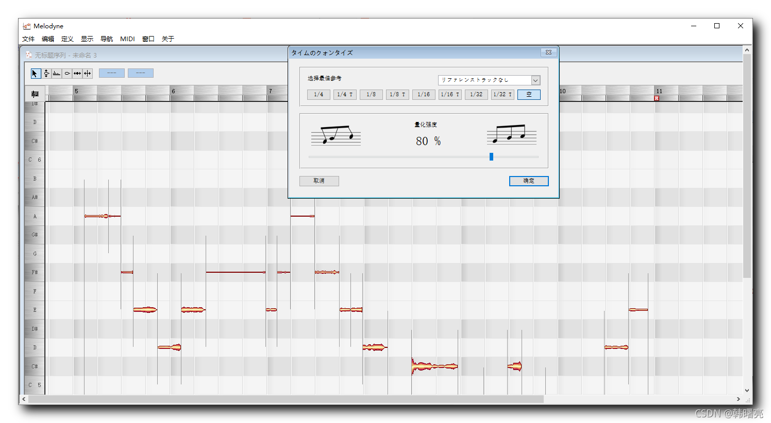The image size is (771, 423).
Task: Confirm quantize with 确定 button
Action: [529, 181]
